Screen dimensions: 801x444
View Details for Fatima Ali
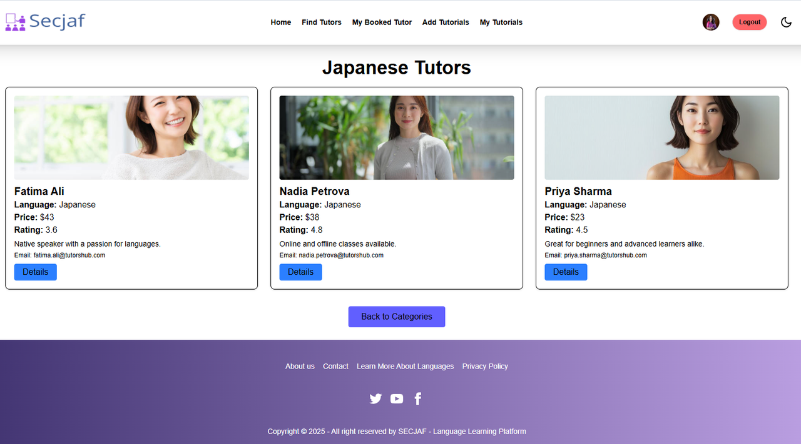(36, 272)
